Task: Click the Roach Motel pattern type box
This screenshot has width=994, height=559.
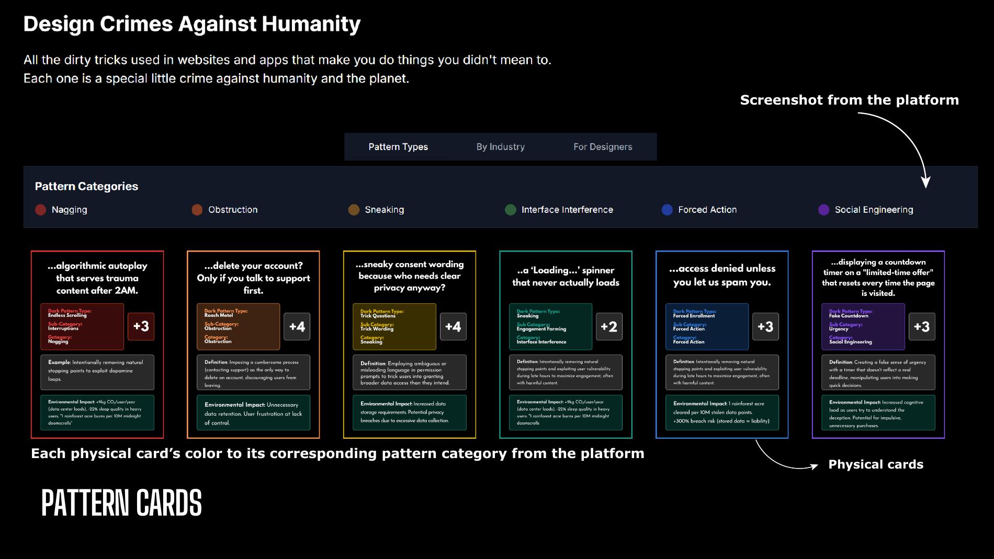Action: click(238, 327)
